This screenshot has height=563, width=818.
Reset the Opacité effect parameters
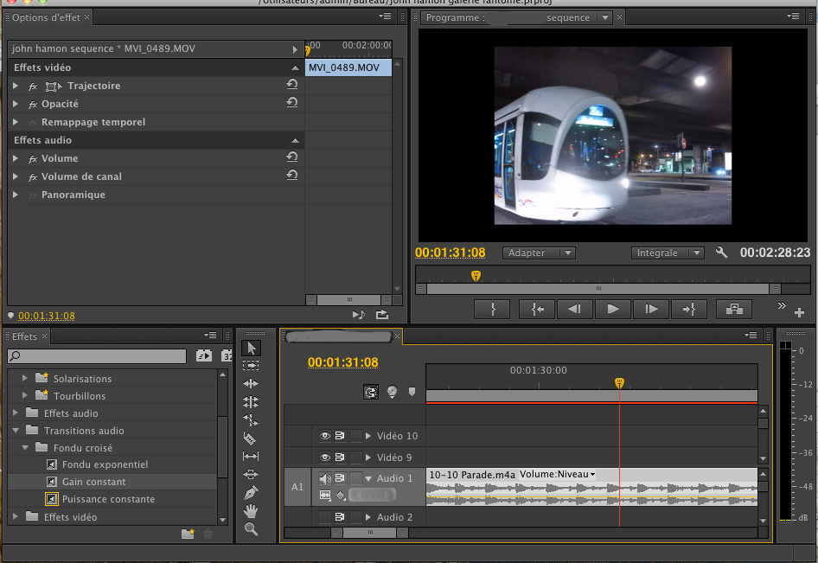pyautogui.click(x=292, y=103)
